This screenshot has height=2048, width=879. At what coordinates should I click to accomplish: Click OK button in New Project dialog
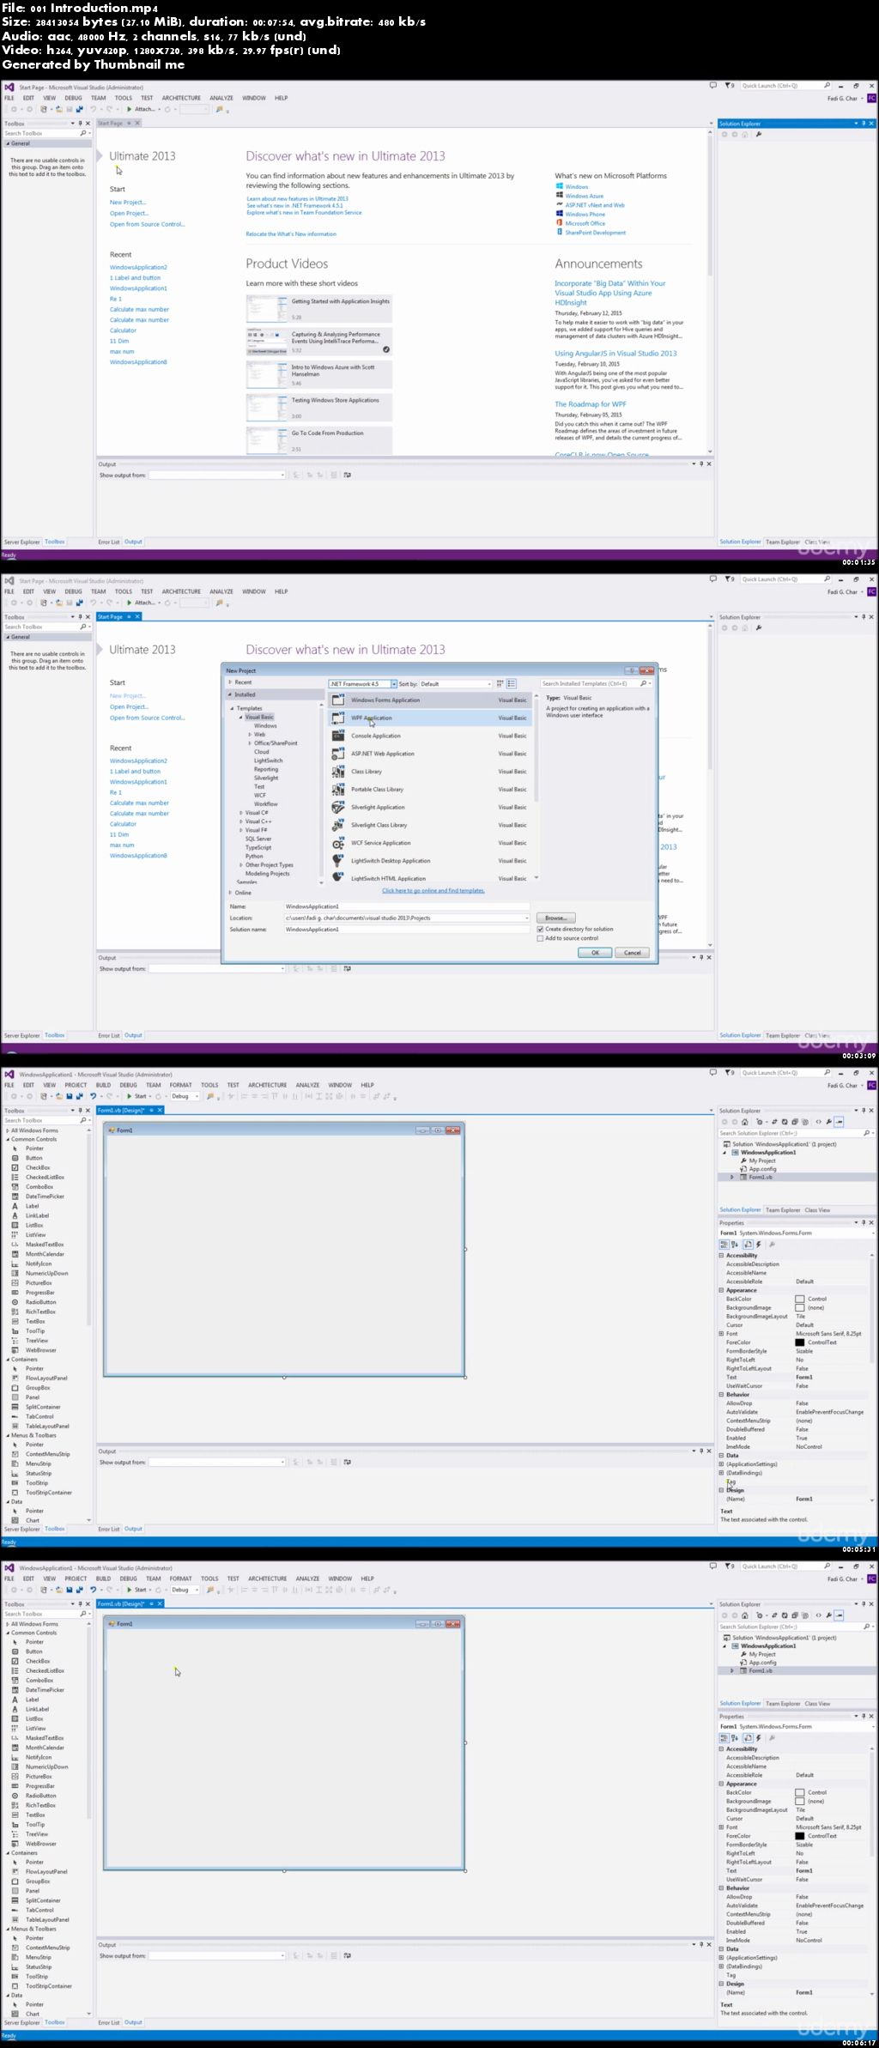pos(595,953)
